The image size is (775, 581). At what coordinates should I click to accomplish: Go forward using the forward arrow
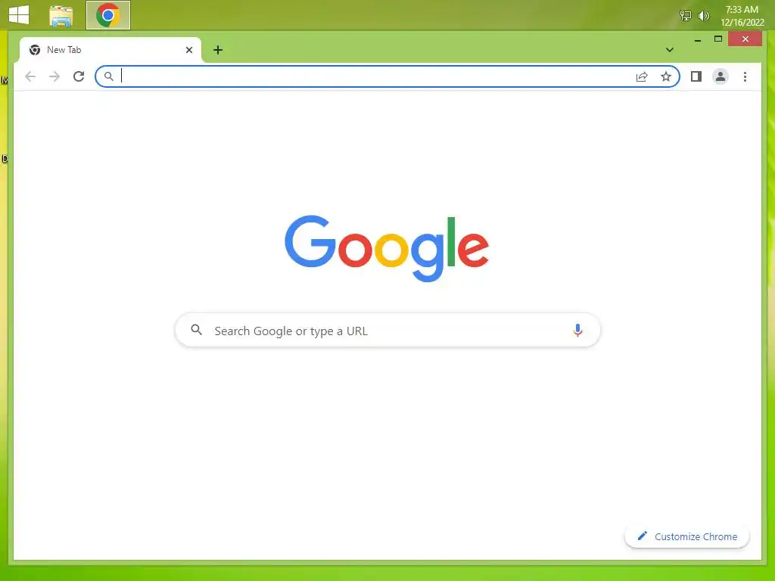tap(54, 76)
